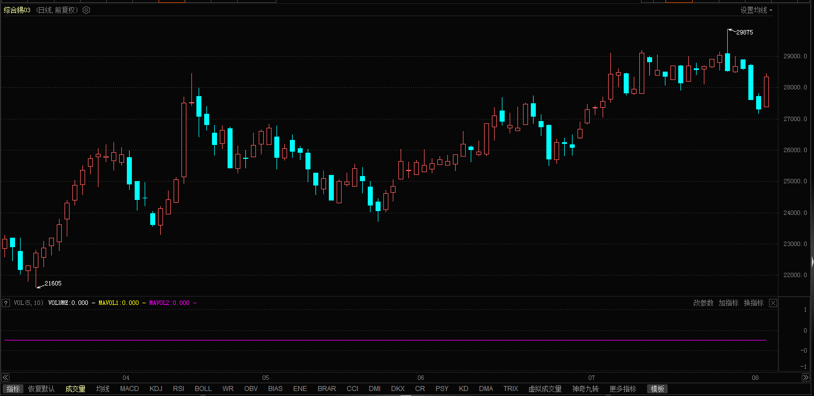Open the 设置均线 dropdown
The width and height of the screenshot is (814, 396).
pos(756,10)
